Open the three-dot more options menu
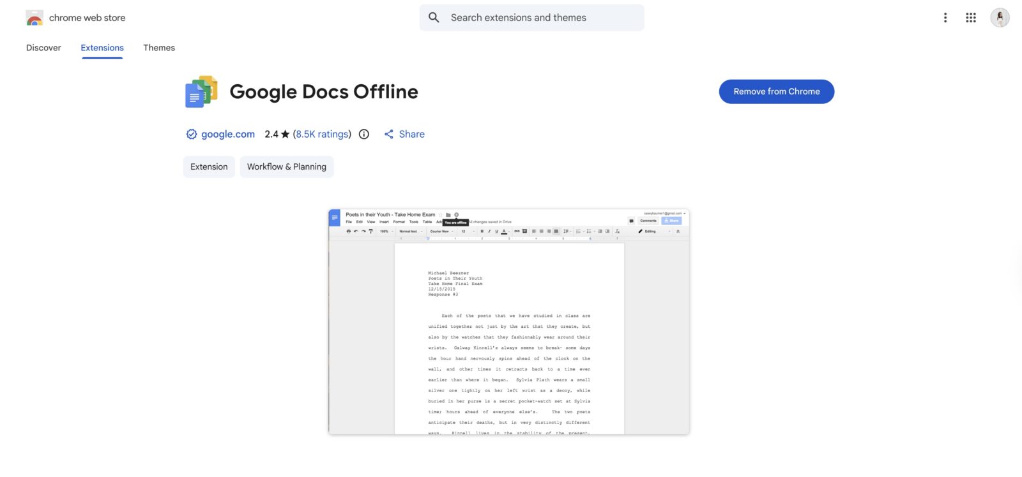Screen dimensions: 1022x477 pos(945,18)
